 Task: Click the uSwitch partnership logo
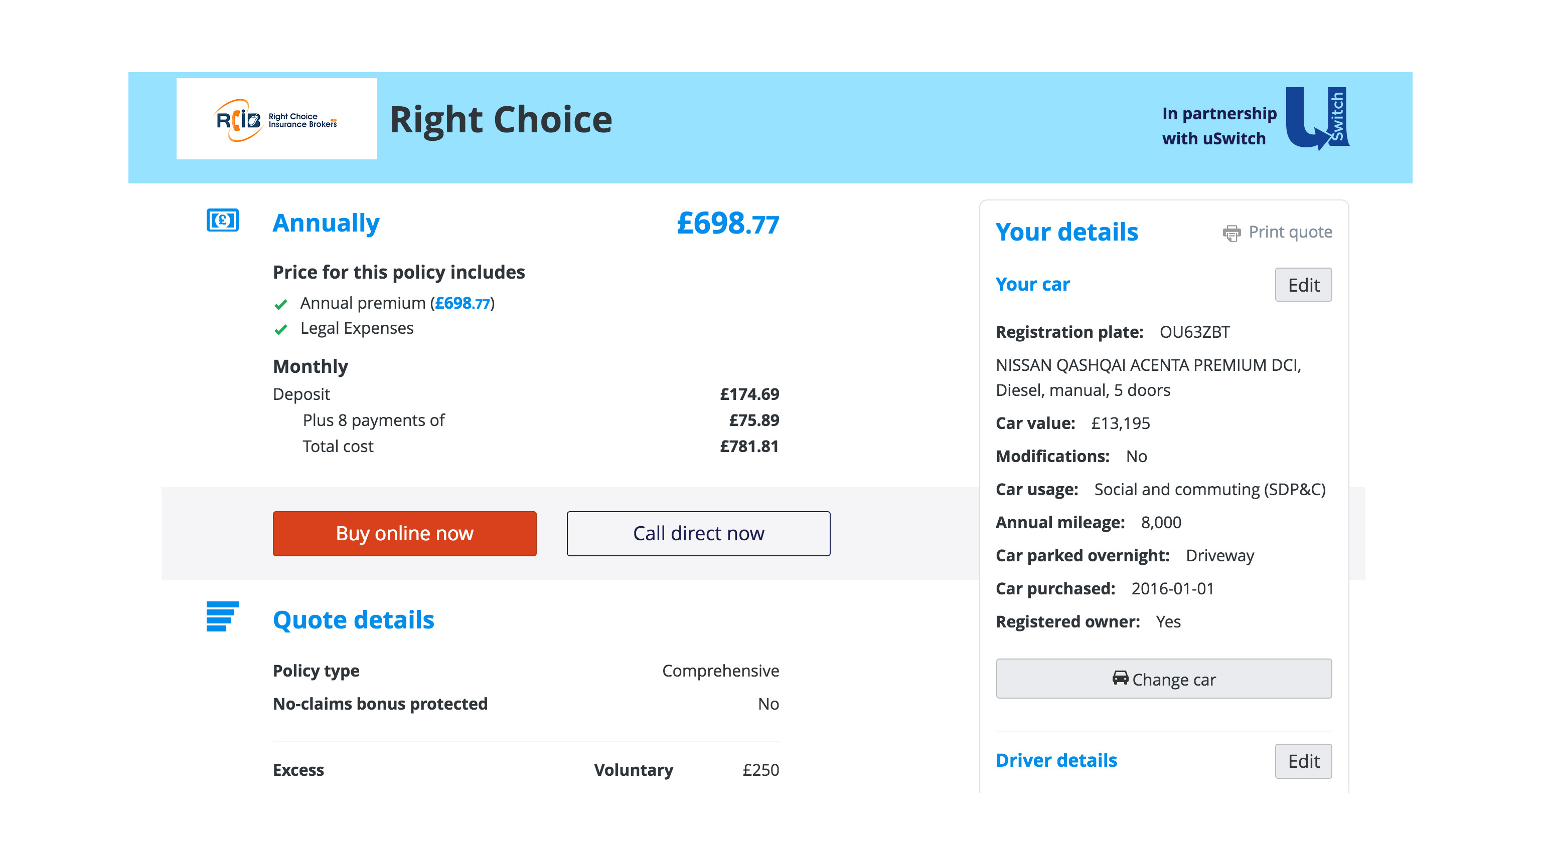pyautogui.click(x=1317, y=118)
